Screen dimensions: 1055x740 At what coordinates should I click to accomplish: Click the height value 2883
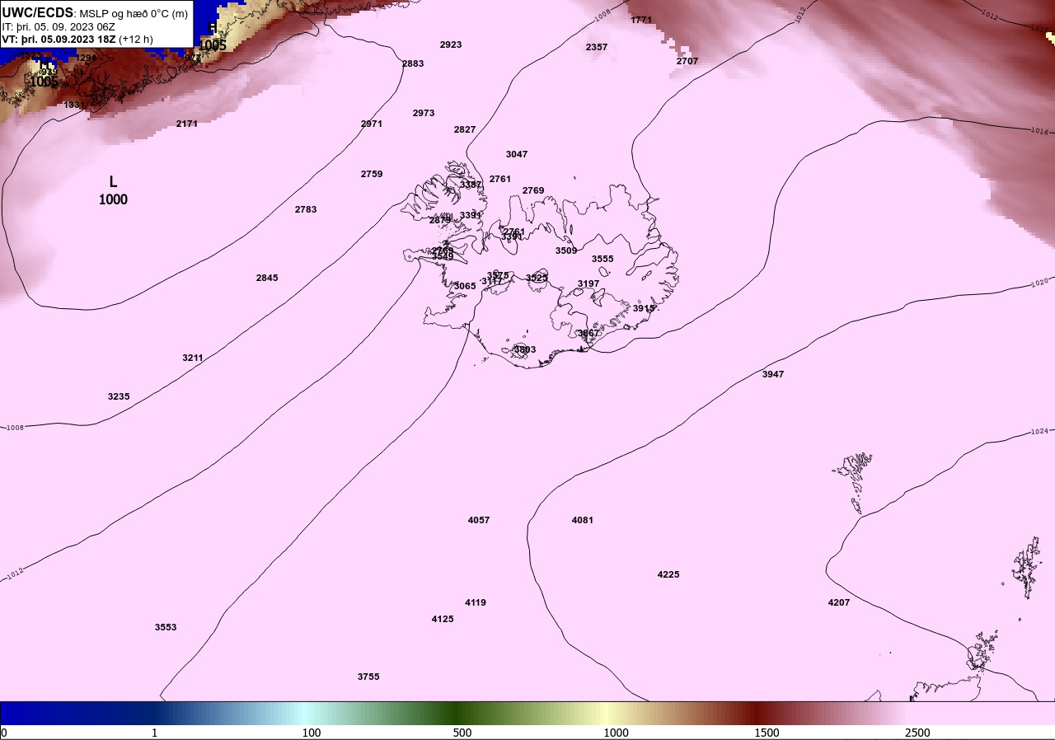[413, 63]
